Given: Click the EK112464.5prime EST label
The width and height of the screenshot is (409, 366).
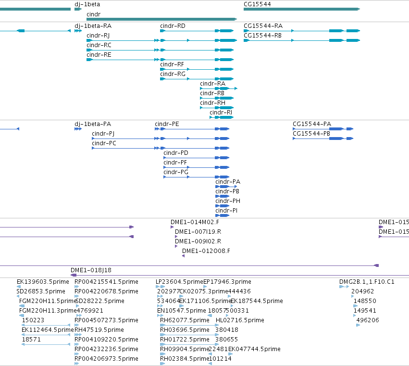Looking at the screenshot, I should [x=48, y=330].
